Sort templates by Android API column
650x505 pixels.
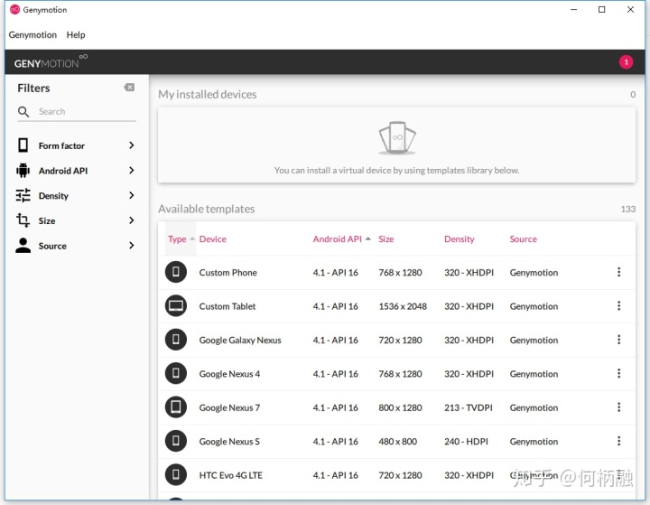337,239
